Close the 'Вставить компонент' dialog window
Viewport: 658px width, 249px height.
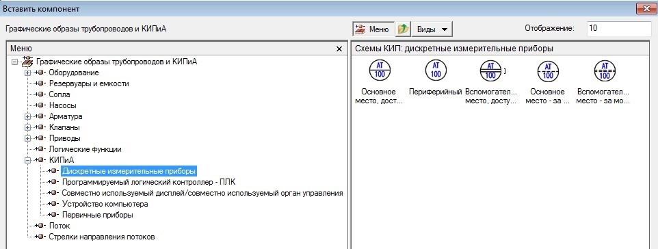tap(646, 8)
